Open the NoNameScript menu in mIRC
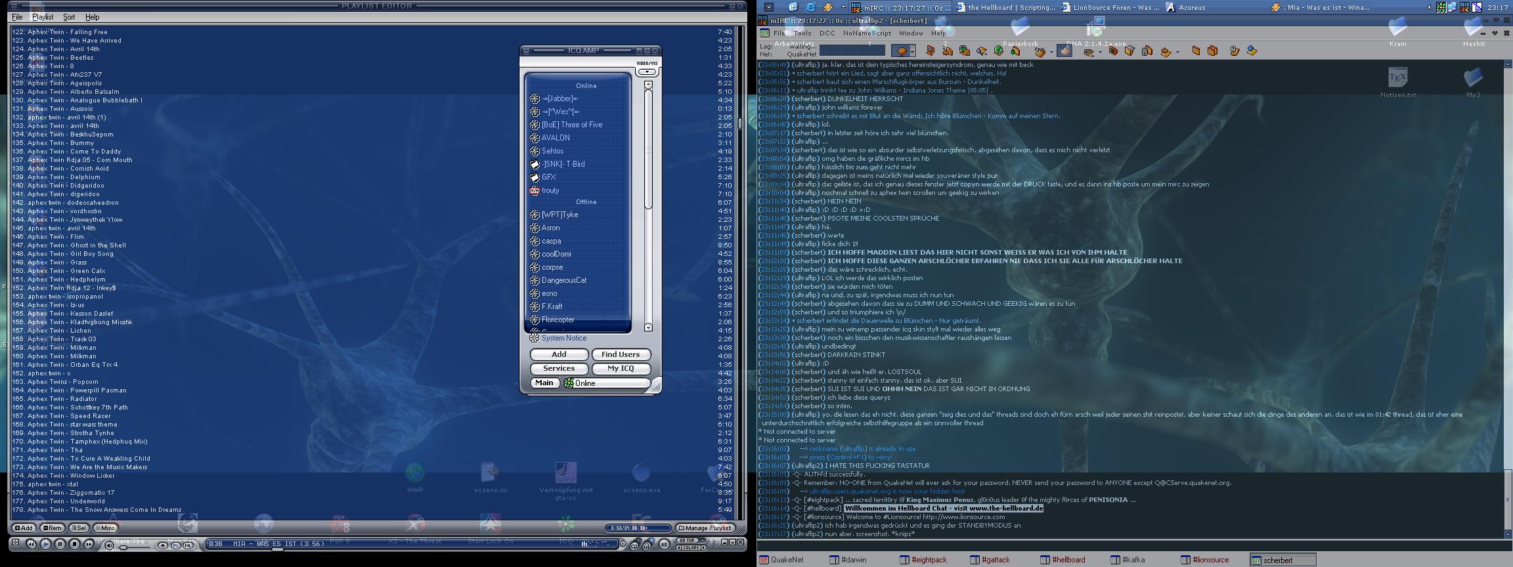This screenshot has width=1513, height=567. (x=867, y=33)
